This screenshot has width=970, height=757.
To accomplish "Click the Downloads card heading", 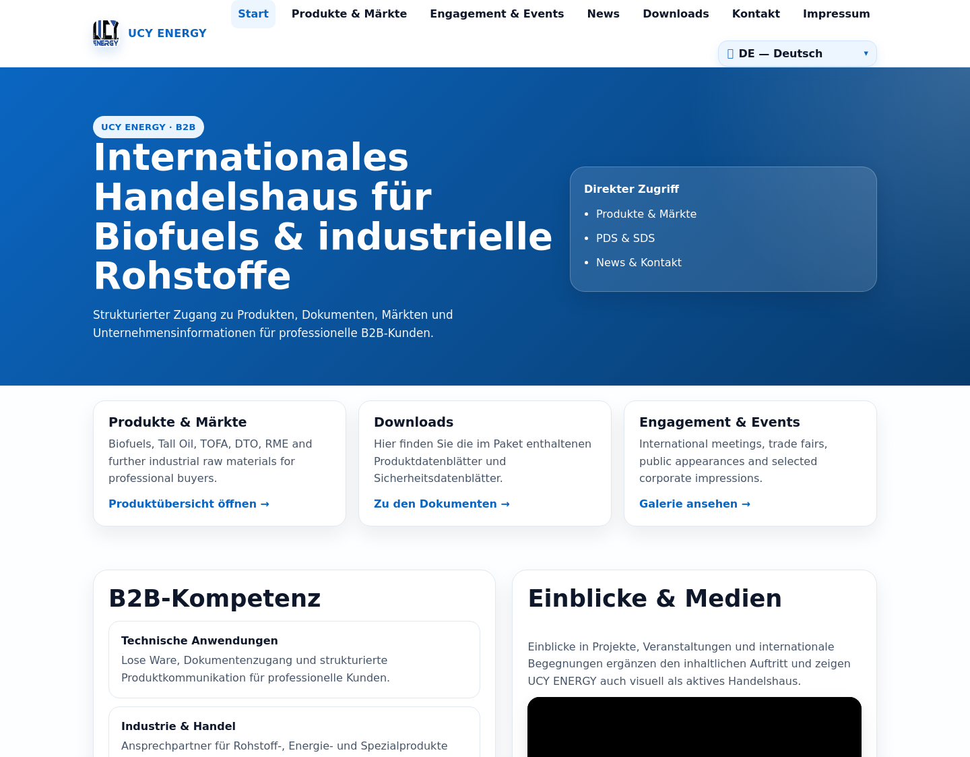I will coord(414,422).
